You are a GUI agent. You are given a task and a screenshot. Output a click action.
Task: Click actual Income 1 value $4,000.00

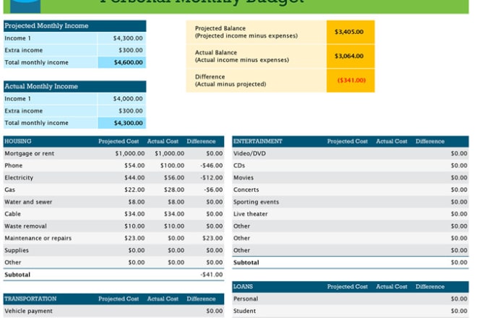click(128, 99)
